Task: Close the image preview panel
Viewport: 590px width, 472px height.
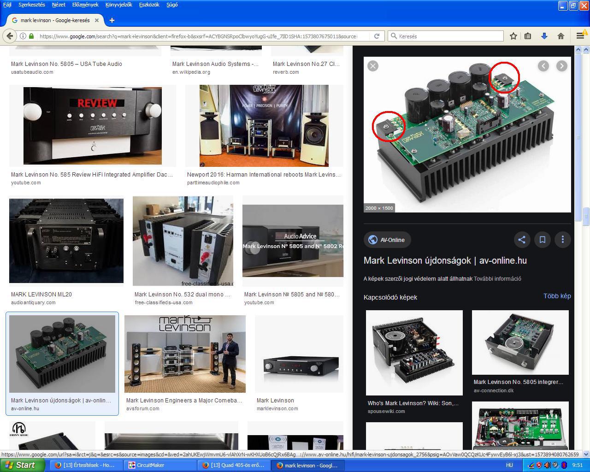Action: (373, 66)
